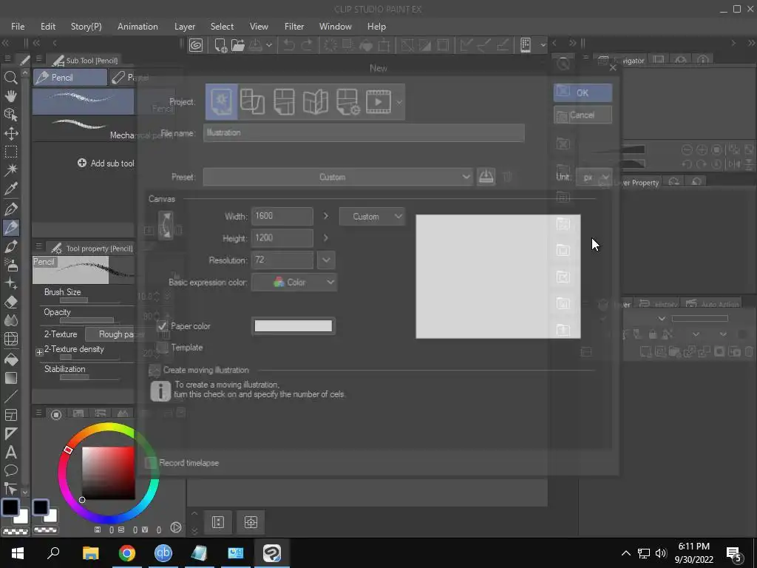
Task: Open File Explorer from the taskbar
Action: click(x=90, y=553)
